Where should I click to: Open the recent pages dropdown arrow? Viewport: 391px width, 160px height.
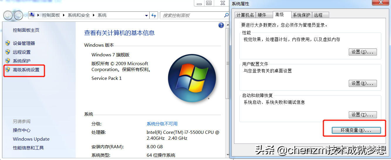(26, 15)
